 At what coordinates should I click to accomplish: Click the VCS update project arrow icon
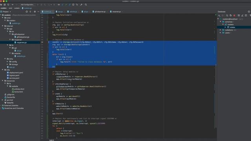[63, 5]
